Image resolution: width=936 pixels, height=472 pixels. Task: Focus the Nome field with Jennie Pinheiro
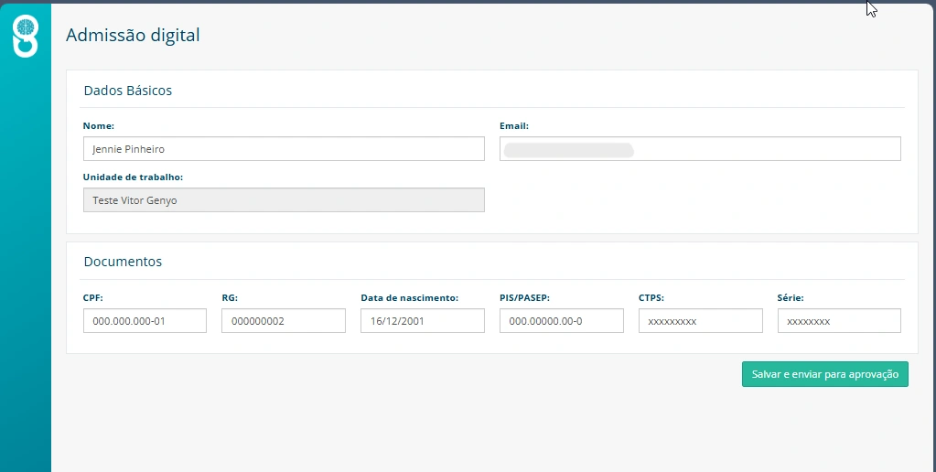click(x=284, y=148)
